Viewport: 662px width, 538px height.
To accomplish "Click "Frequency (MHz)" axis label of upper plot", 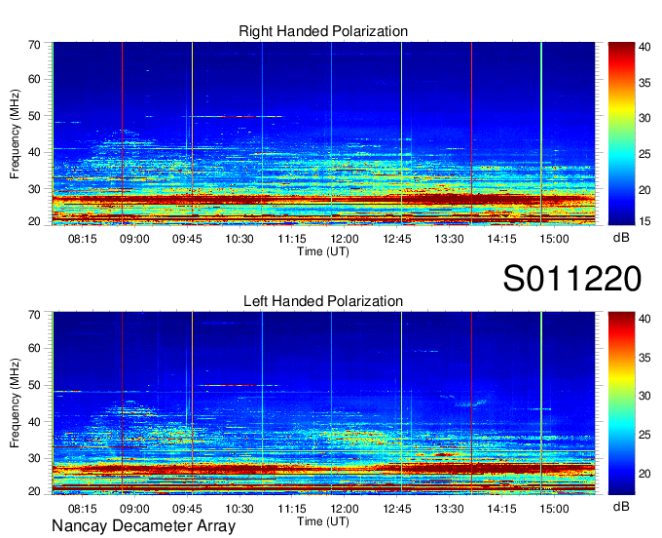I will tap(16, 134).
